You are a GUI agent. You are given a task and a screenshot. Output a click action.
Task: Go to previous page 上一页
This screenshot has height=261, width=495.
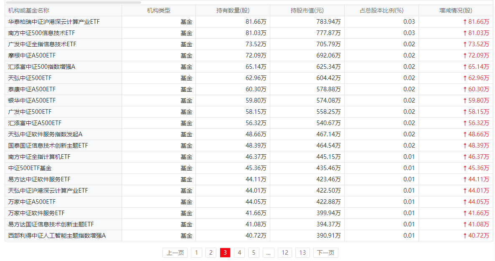pos(175,253)
